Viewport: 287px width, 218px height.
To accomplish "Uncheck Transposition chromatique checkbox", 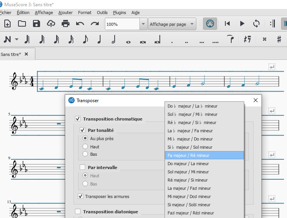I will (78, 119).
